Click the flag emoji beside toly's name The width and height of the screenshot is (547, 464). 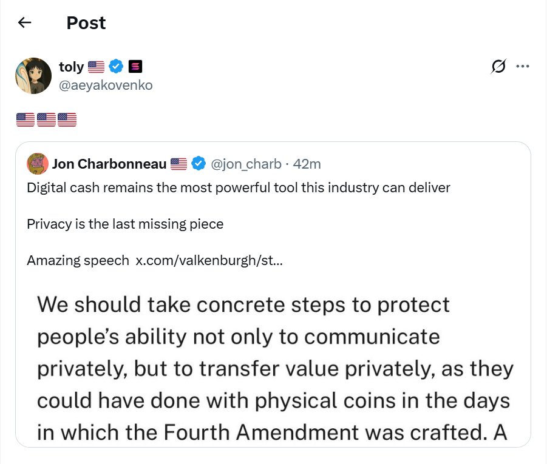coord(97,67)
